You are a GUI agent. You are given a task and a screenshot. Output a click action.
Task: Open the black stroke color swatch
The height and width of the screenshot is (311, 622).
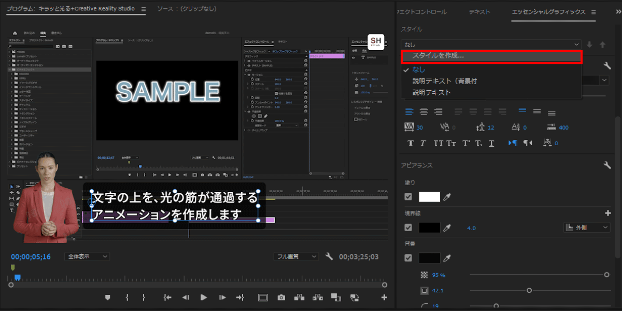[429, 228]
